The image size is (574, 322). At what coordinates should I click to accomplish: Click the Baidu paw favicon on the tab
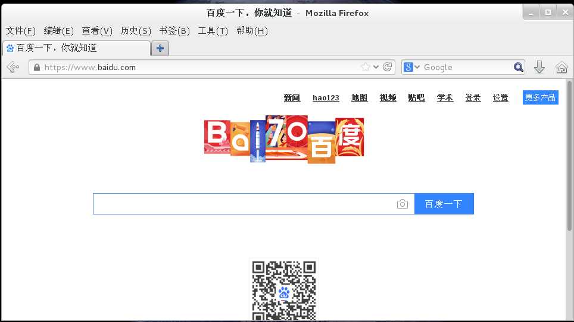[10, 48]
